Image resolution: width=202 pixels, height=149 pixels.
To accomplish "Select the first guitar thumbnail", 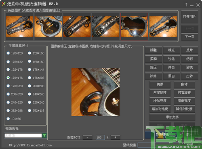I will tap(19, 27).
